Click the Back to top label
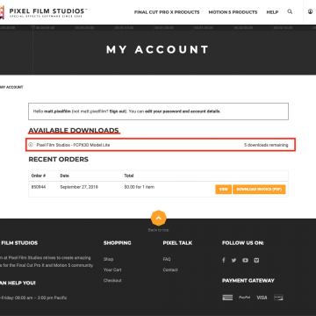This screenshot has width=316, height=316. [158, 230]
